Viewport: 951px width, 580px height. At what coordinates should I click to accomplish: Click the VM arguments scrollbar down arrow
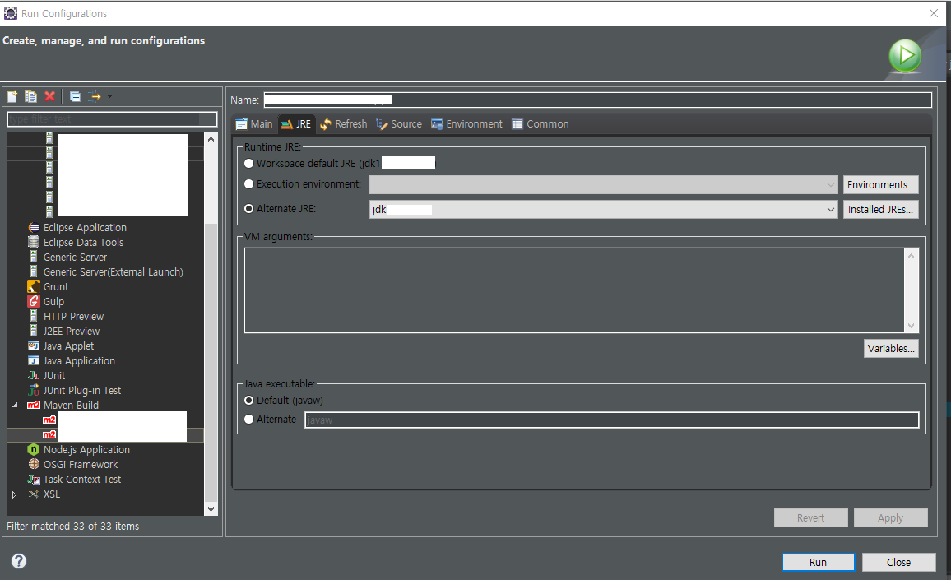pos(911,326)
